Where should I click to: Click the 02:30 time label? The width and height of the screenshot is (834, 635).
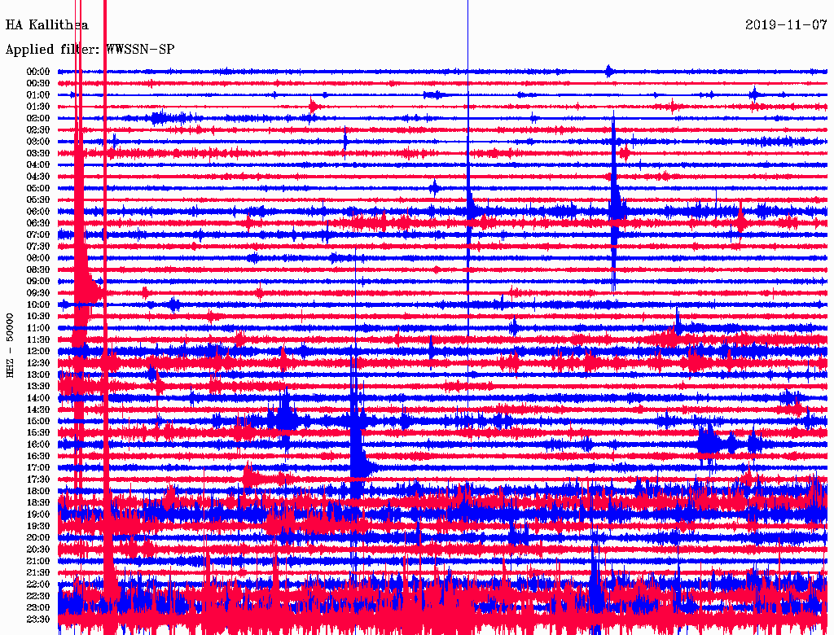[38, 129]
